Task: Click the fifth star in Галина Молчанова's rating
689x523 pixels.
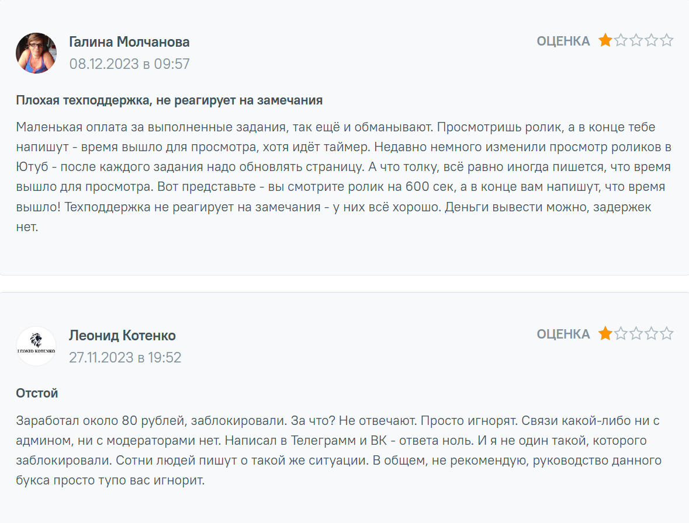Action: [667, 41]
